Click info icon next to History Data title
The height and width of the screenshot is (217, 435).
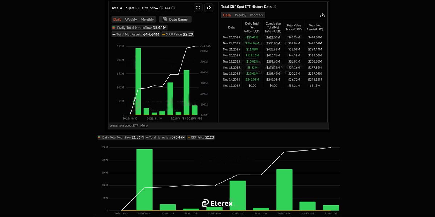point(274,7)
